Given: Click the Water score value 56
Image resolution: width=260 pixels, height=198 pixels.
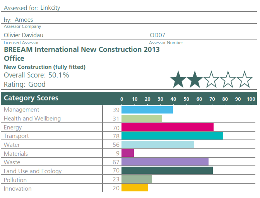Looking at the screenshot, I should click(x=116, y=145).
